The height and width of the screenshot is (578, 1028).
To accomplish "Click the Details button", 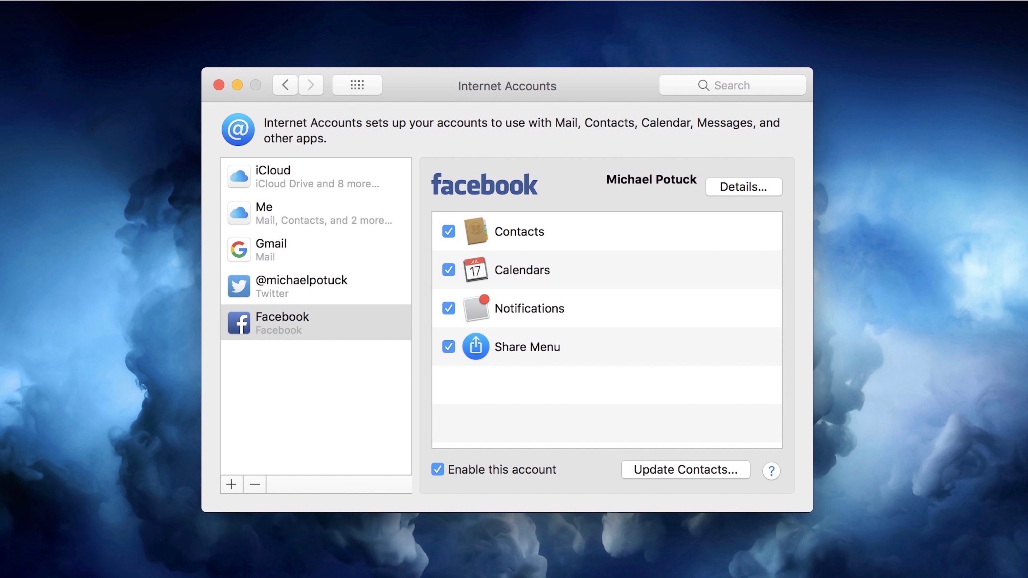I will pyautogui.click(x=744, y=186).
